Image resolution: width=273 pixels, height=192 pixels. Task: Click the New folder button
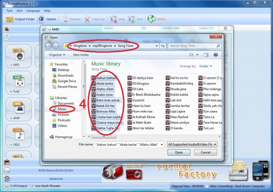81,55
